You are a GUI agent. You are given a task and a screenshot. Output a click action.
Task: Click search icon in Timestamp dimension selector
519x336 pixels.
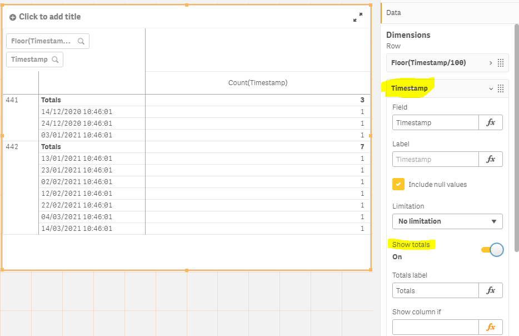pyautogui.click(x=56, y=60)
